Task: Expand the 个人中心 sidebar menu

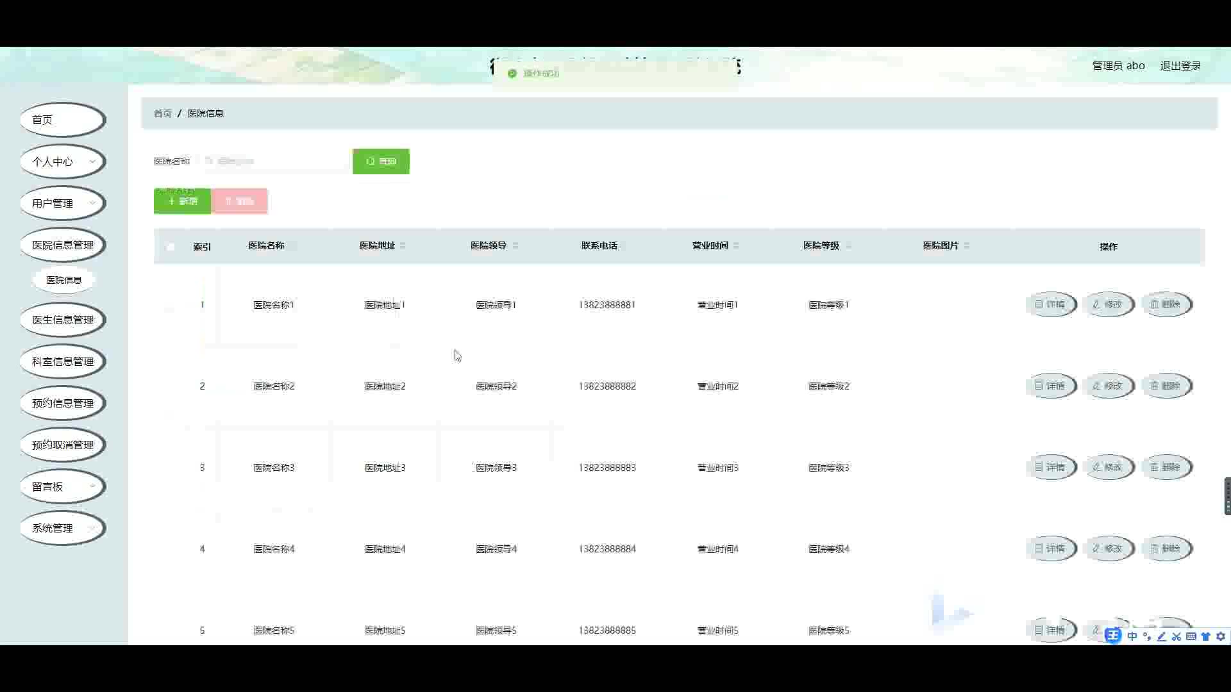Action: (62, 161)
